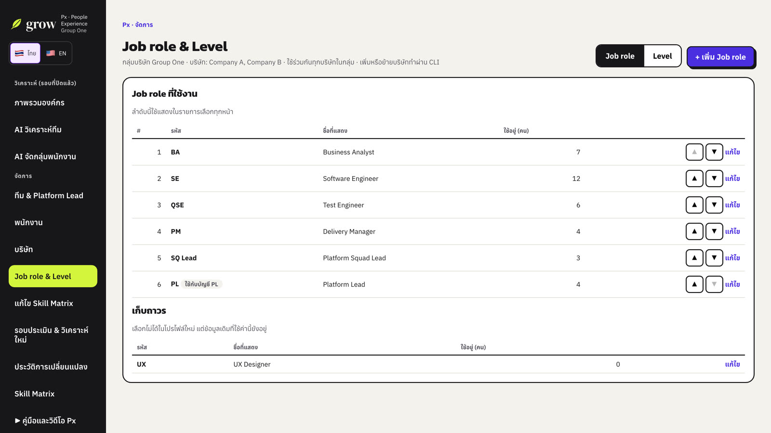
Task: Open รอบประเมิน & วิเคราะห์ใหม่ page
Action: click(x=53, y=335)
